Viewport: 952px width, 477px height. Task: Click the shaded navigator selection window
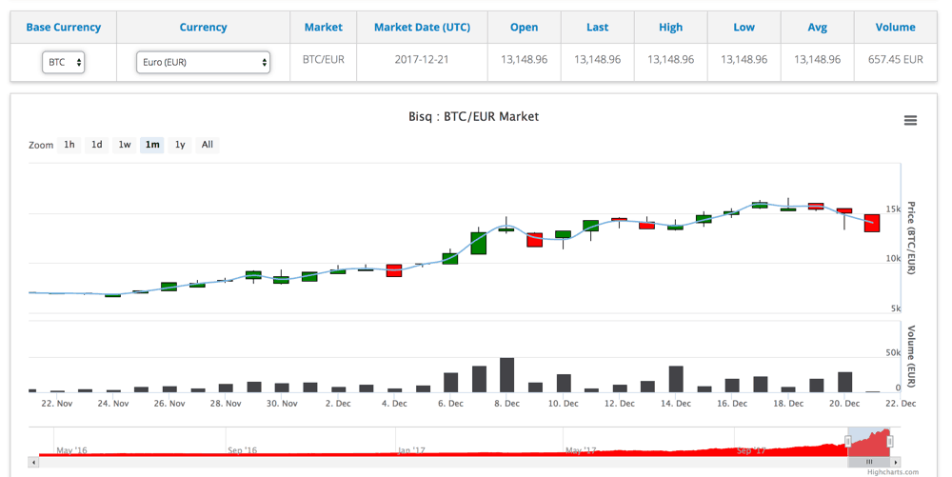pos(869,441)
